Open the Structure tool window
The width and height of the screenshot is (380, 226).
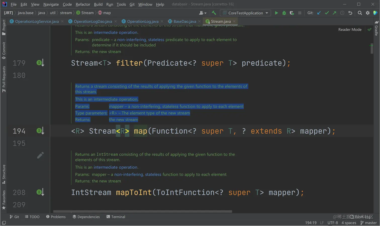pyautogui.click(x=4, y=174)
